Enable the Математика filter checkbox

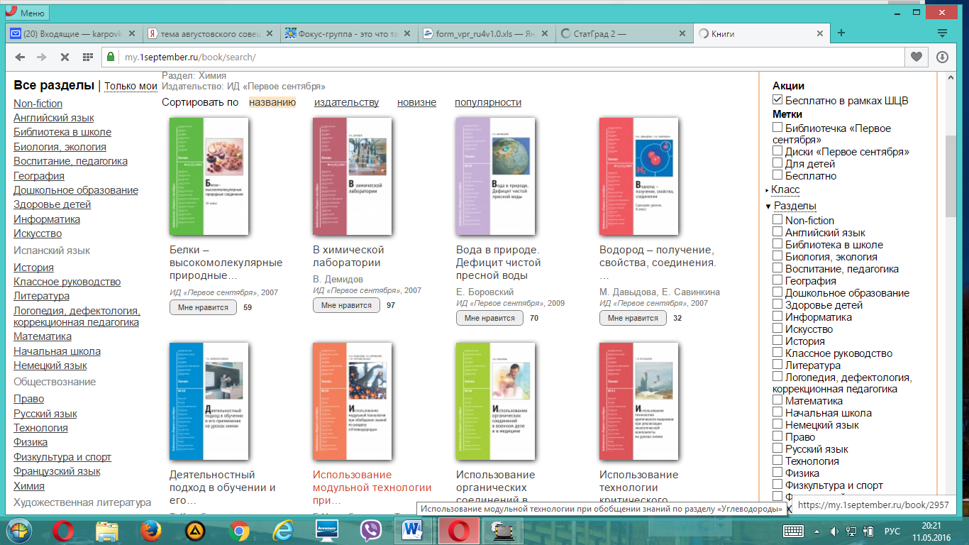click(777, 400)
